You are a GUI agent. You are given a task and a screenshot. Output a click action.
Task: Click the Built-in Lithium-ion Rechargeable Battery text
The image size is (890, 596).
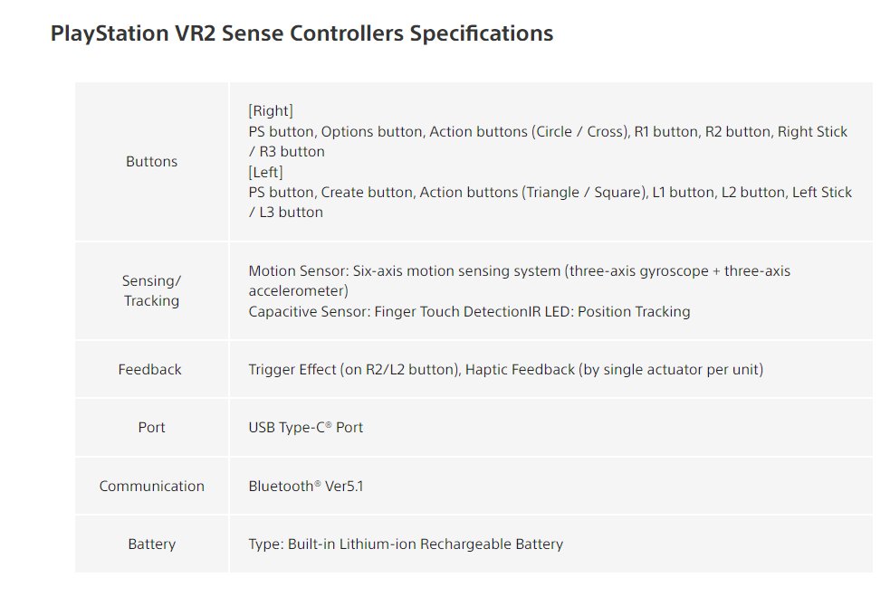tap(426, 544)
